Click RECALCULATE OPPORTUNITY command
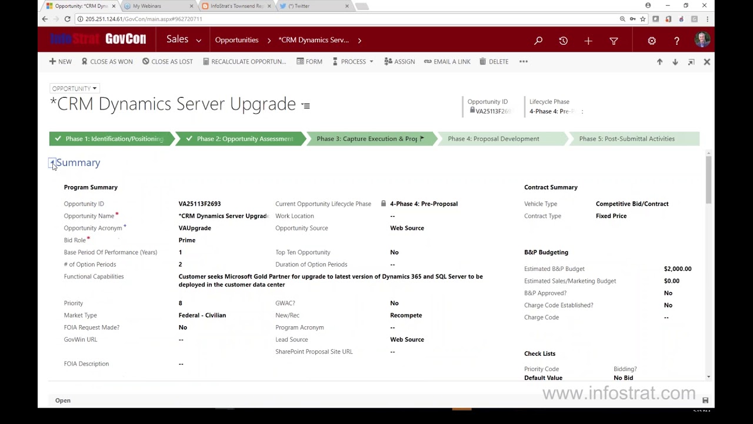 point(244,61)
